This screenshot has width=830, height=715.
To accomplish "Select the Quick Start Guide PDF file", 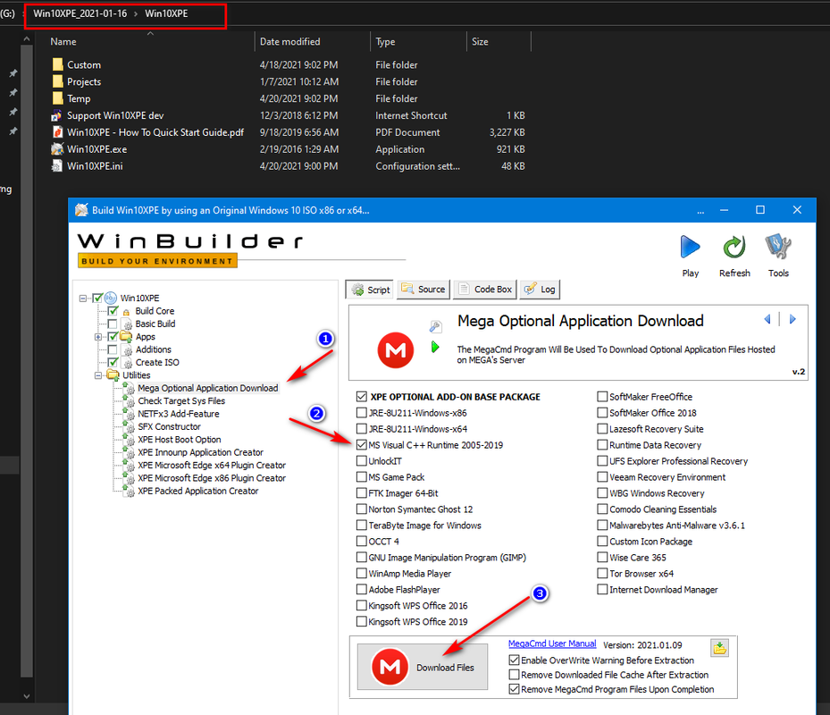I will tap(155, 132).
